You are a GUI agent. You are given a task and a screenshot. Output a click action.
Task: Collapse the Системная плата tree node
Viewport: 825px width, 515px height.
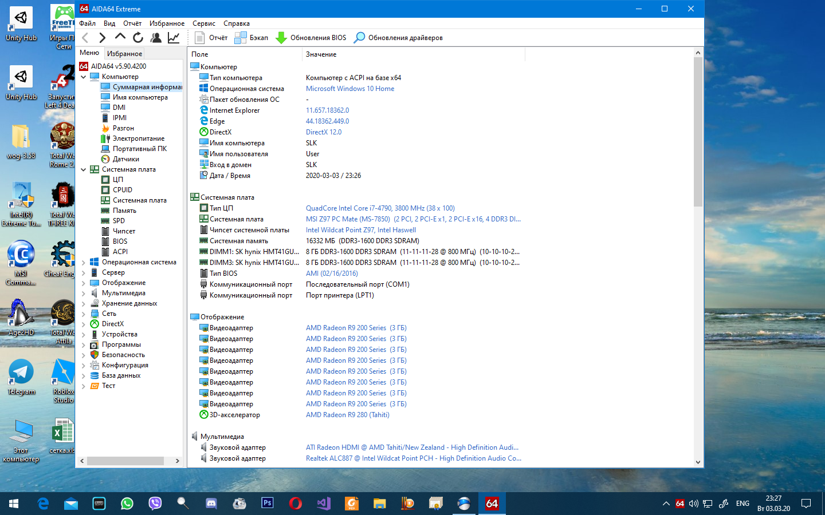84,169
